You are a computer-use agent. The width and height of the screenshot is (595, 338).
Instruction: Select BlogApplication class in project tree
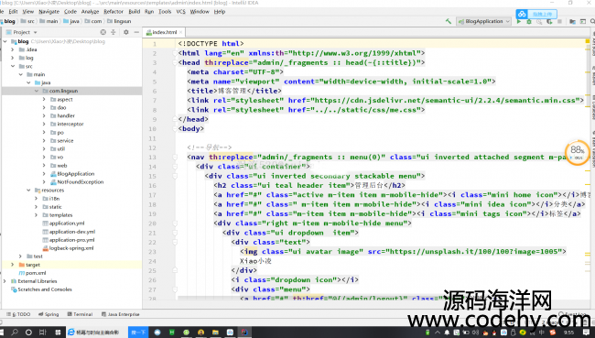75,174
